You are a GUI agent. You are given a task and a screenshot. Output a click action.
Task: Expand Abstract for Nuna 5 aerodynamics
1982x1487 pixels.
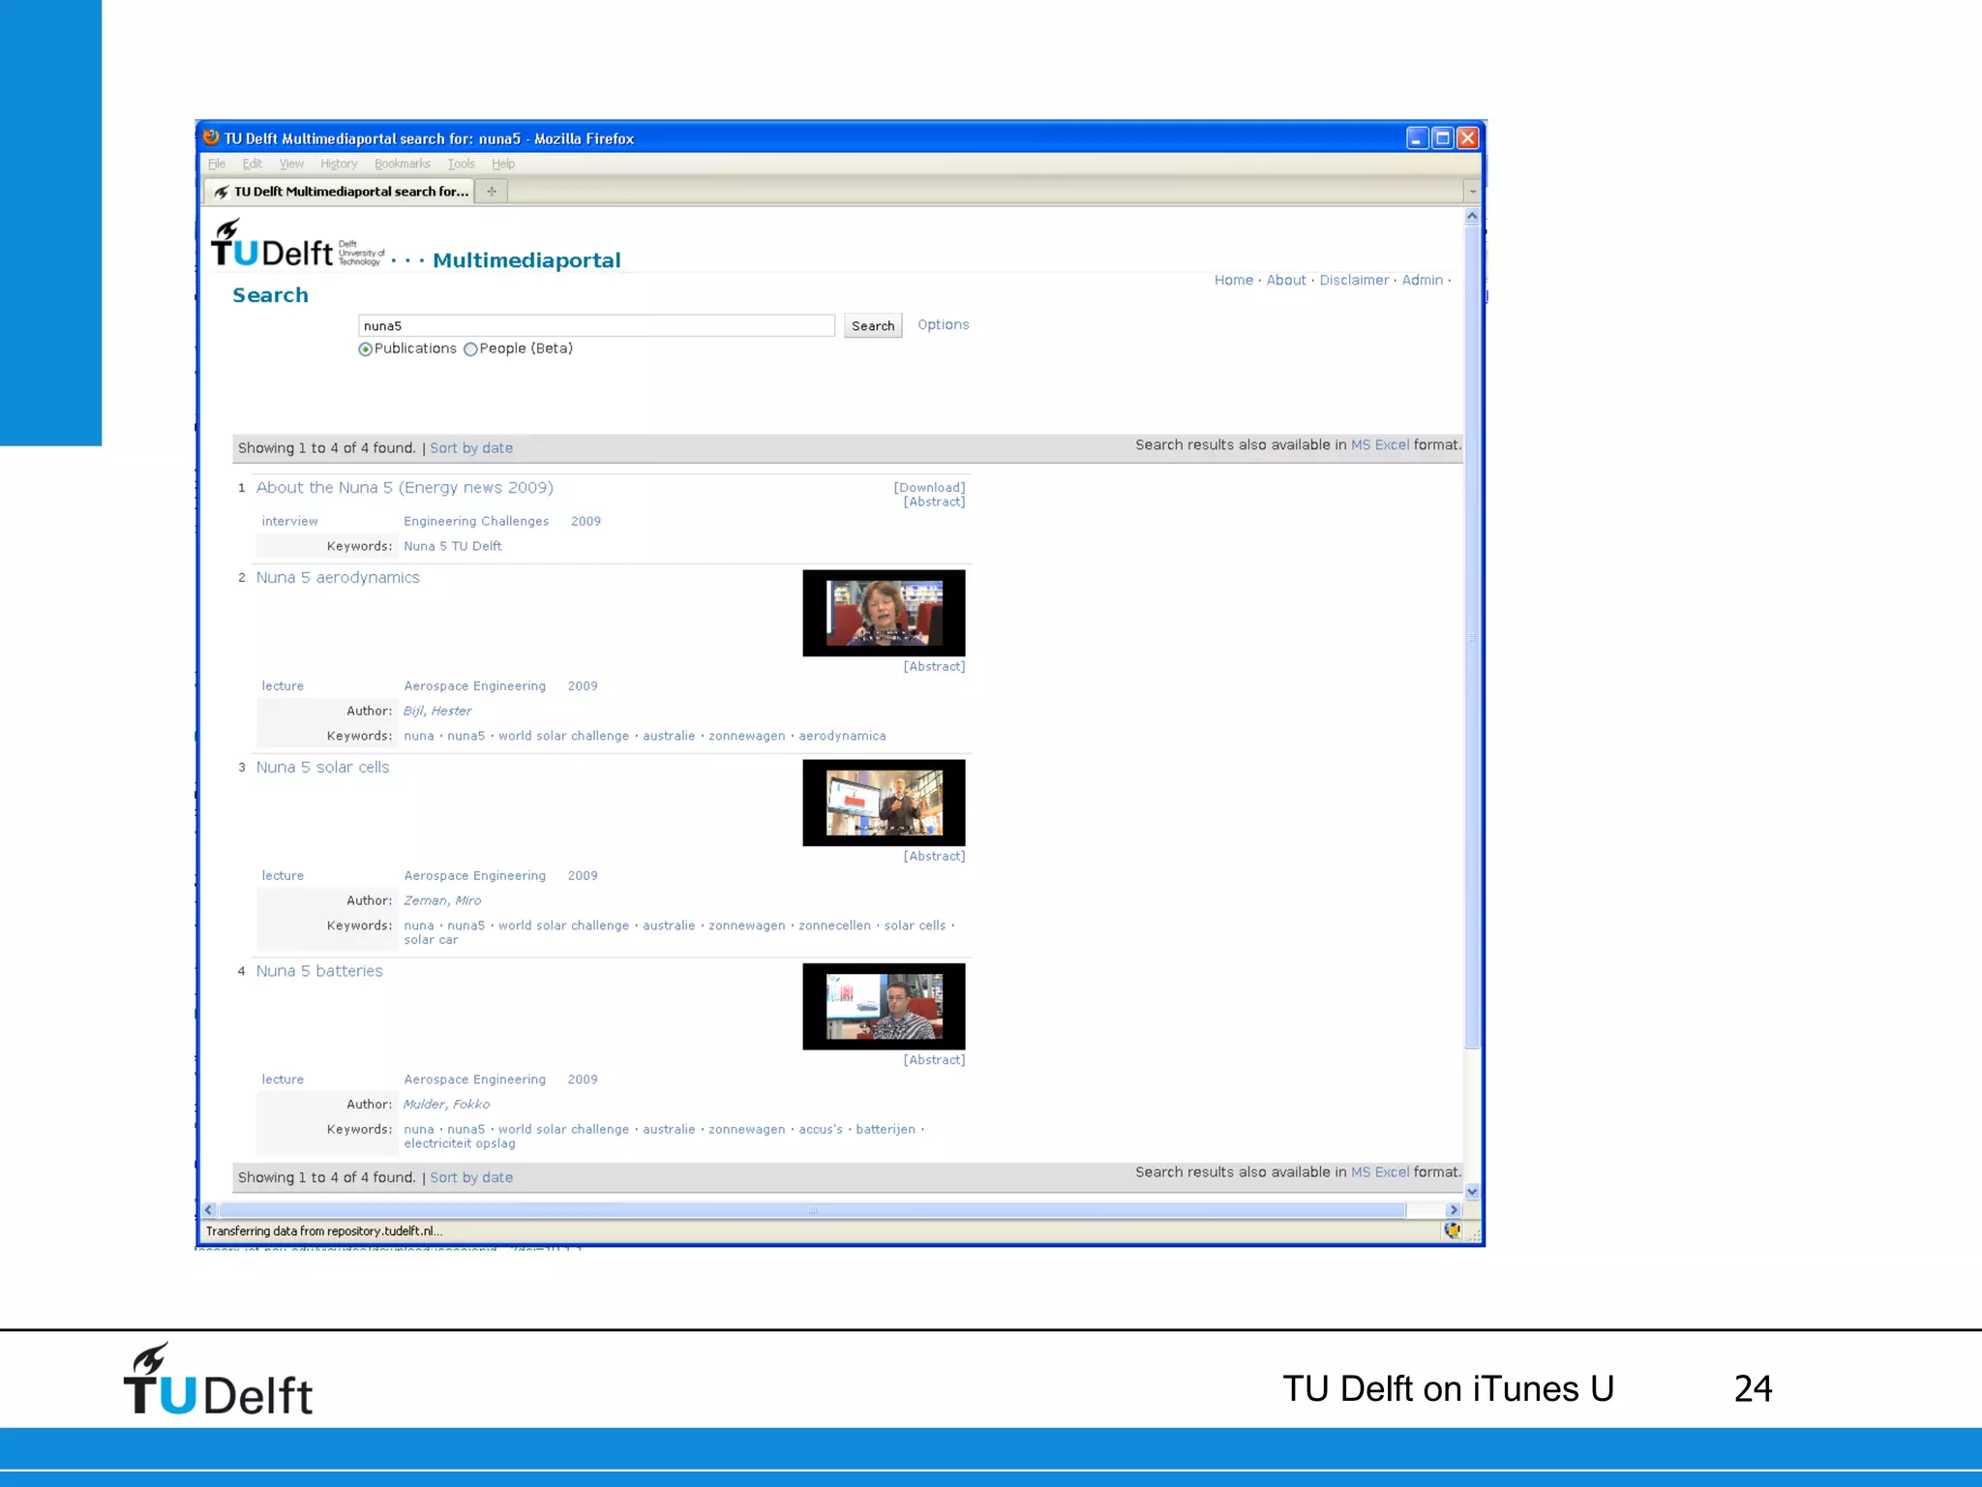point(934,666)
